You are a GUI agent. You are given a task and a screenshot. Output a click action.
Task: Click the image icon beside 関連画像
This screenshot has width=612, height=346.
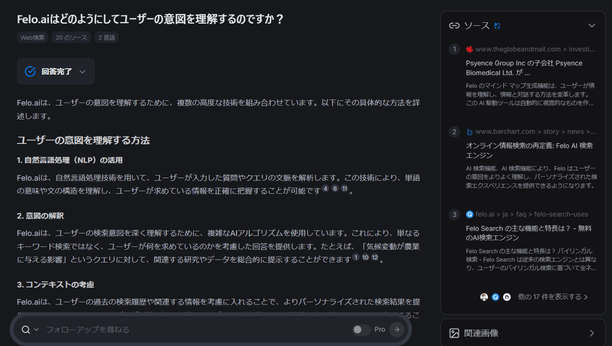pyautogui.click(x=454, y=333)
